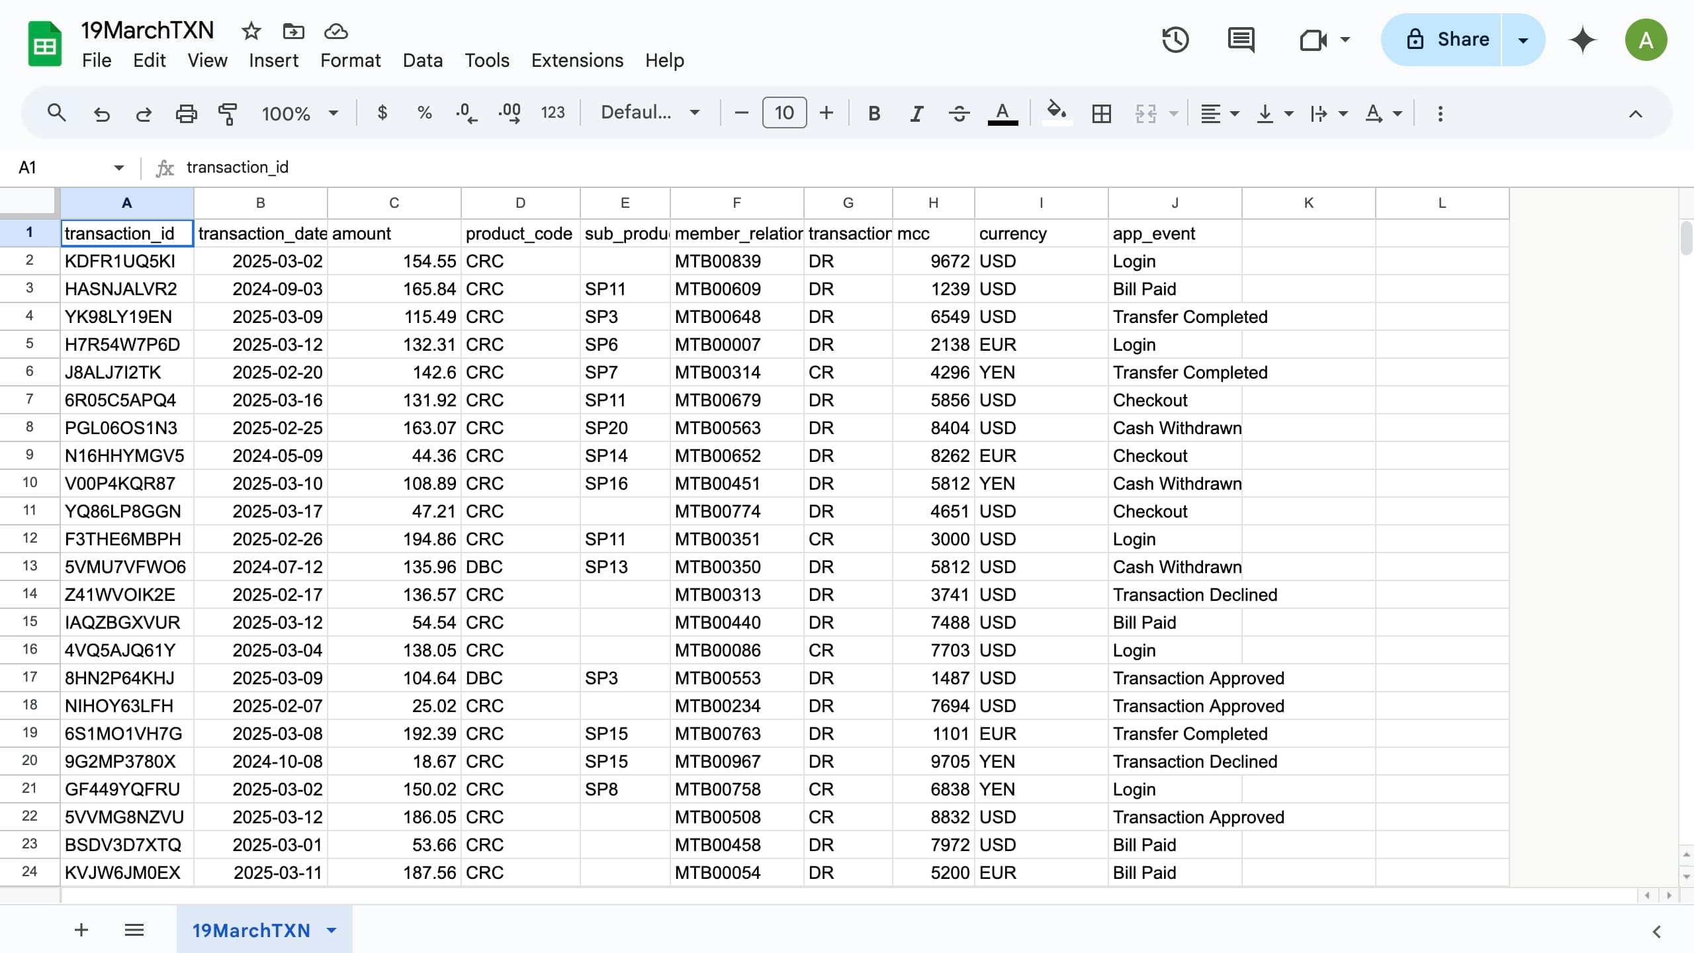Select column C header

(394, 203)
